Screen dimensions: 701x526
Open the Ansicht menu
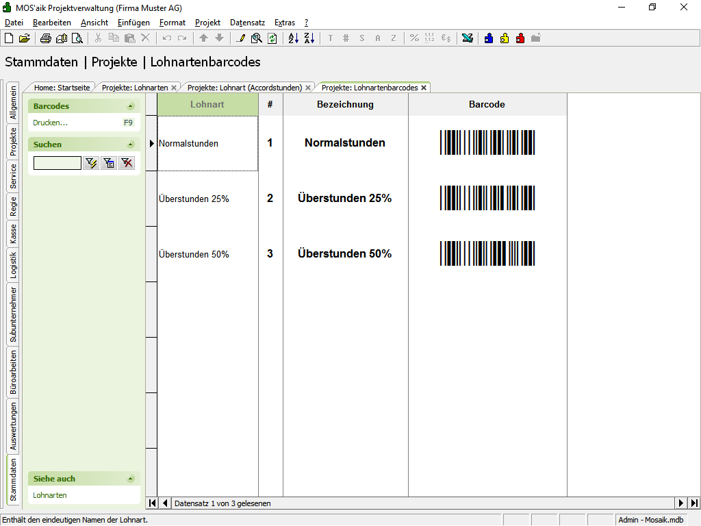coord(94,23)
